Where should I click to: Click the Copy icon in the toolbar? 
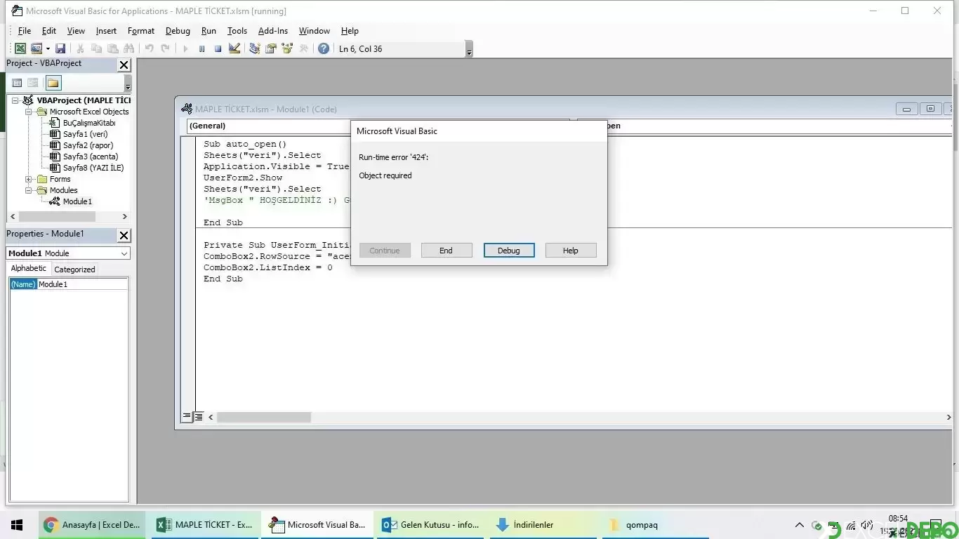(x=96, y=48)
